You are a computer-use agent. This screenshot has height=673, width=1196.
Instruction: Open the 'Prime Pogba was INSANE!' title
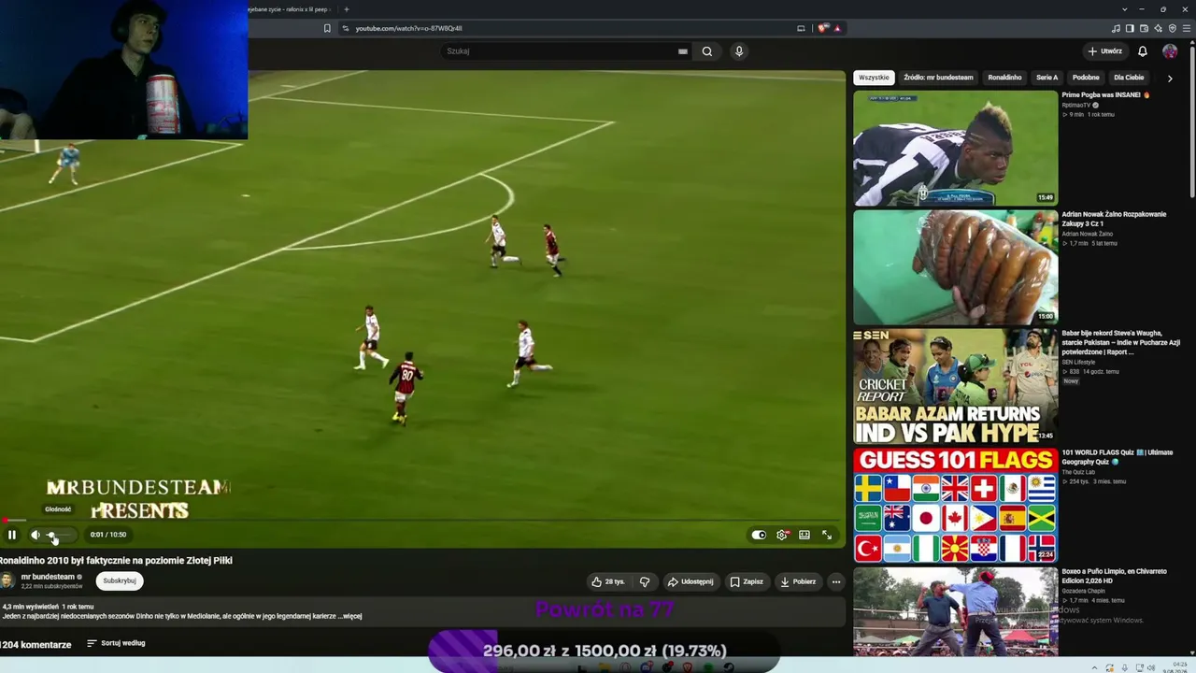click(1105, 95)
